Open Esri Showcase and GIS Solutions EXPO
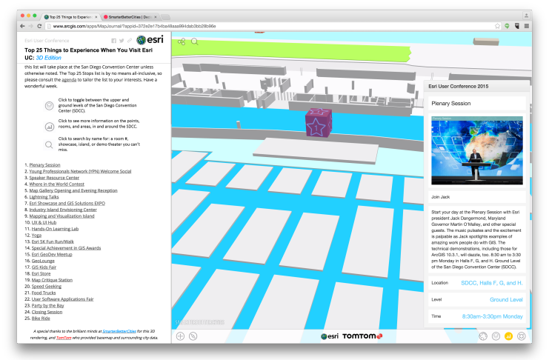The image size is (549, 360). coord(67,204)
